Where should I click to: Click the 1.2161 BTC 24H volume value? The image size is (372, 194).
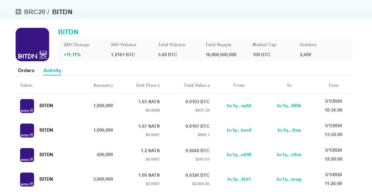tap(123, 55)
